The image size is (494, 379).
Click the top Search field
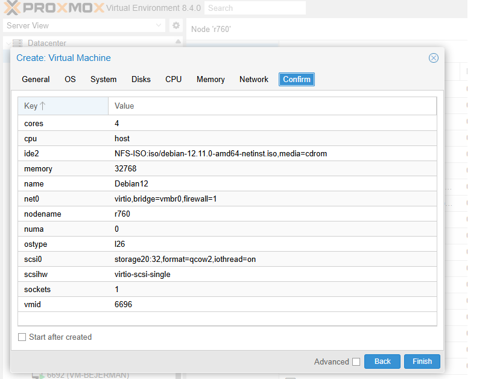(x=255, y=8)
